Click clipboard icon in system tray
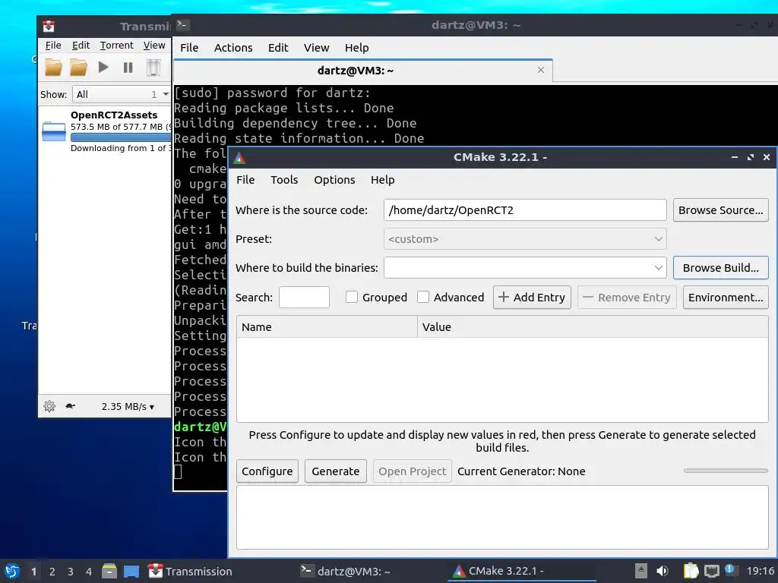The image size is (778, 583). click(691, 571)
